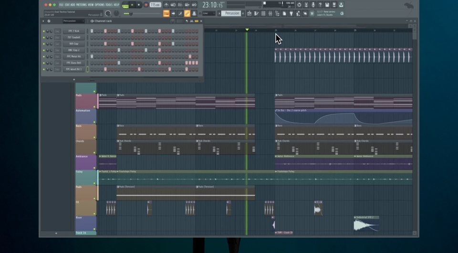Click the 3x Osc coarse pitch automation clip

(x=343, y=117)
